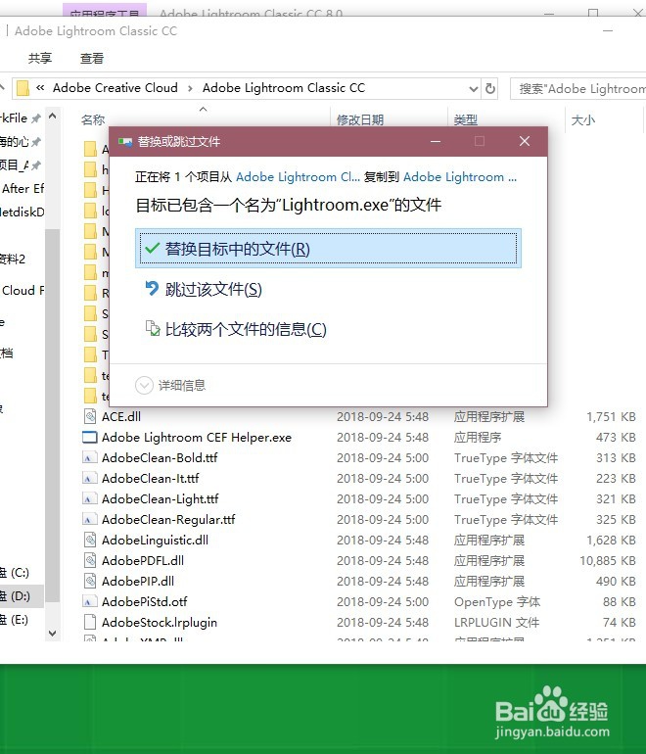This screenshot has height=754, width=646.
Task: Sort by 类型 column header
Action: (x=466, y=119)
